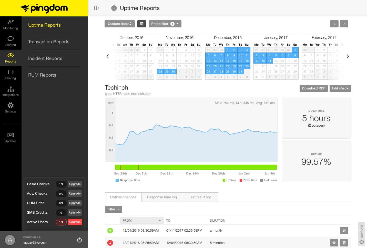This screenshot has width=367, height=248.
Task: Click the maguay@live.com account text
Action: point(34,243)
